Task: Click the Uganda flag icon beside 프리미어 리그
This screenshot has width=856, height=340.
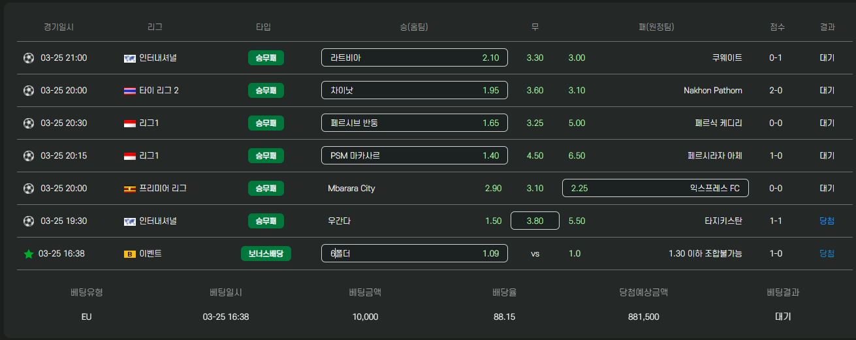Action: [x=129, y=189]
